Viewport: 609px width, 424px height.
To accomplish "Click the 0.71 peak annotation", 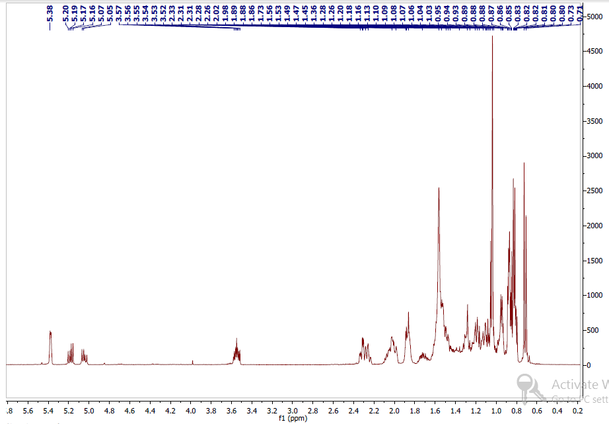I will click(x=580, y=14).
